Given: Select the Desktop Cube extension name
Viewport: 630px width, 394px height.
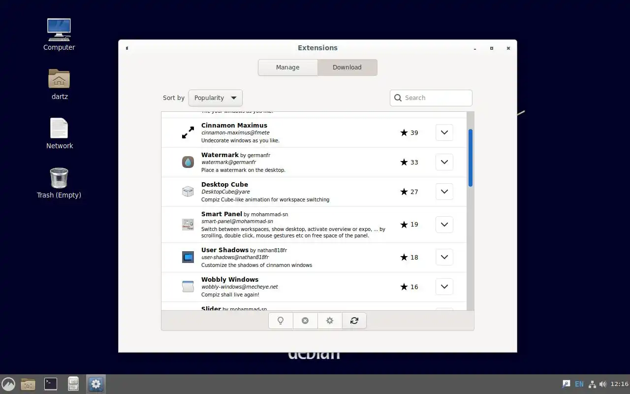Looking at the screenshot, I should [224, 184].
